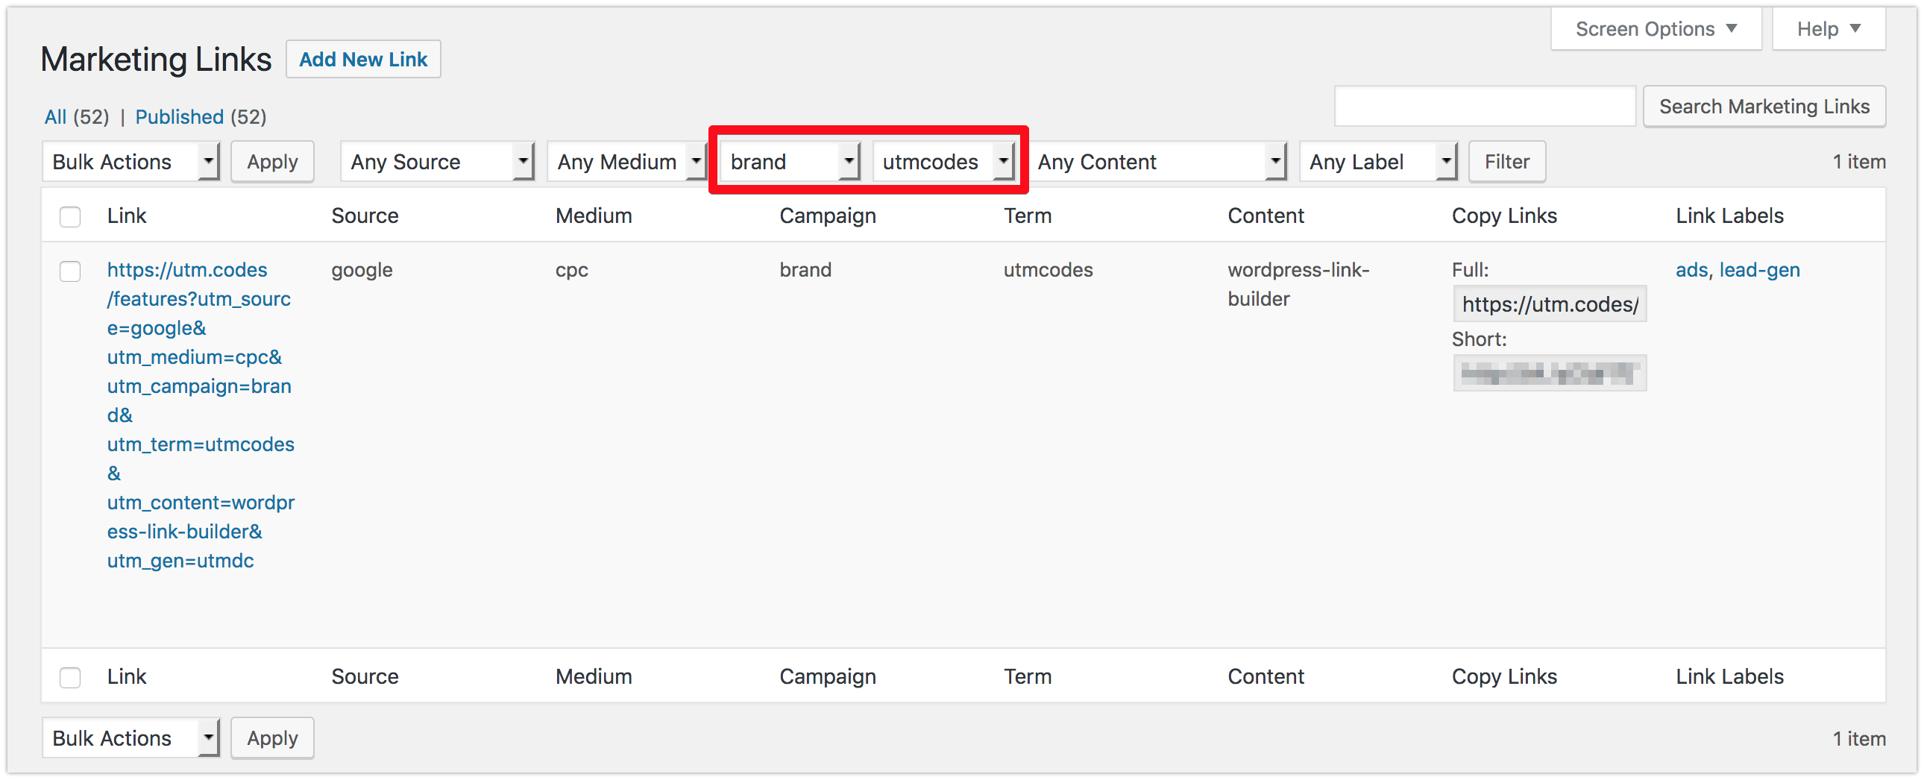The image size is (1924, 780).
Task: Open the Screen Options panel
Action: pyautogui.click(x=1654, y=28)
